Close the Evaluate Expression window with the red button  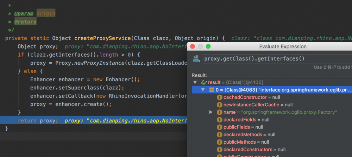click(x=193, y=46)
